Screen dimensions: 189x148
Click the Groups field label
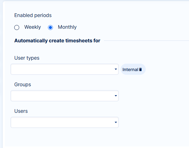coord(23,84)
